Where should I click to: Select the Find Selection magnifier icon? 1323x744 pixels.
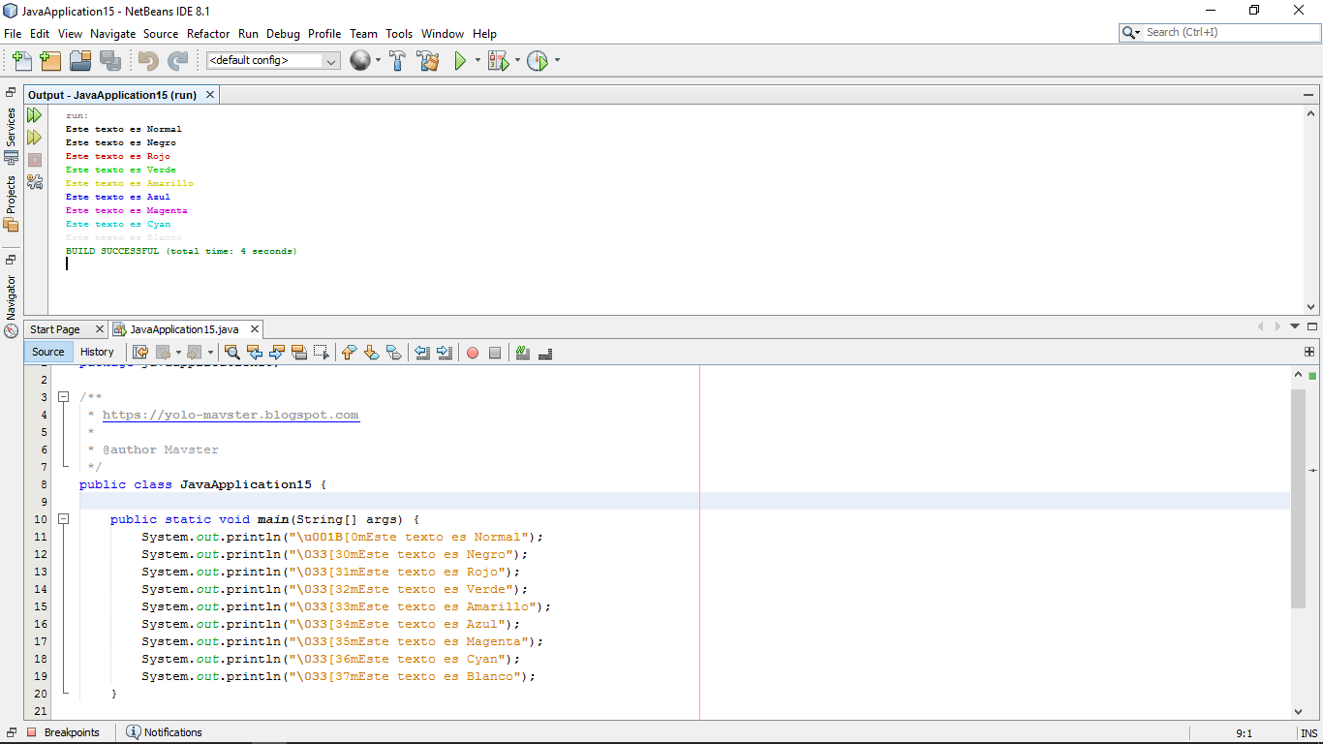tap(231, 353)
